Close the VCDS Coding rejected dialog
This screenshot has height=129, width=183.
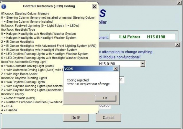click(x=116, y=68)
